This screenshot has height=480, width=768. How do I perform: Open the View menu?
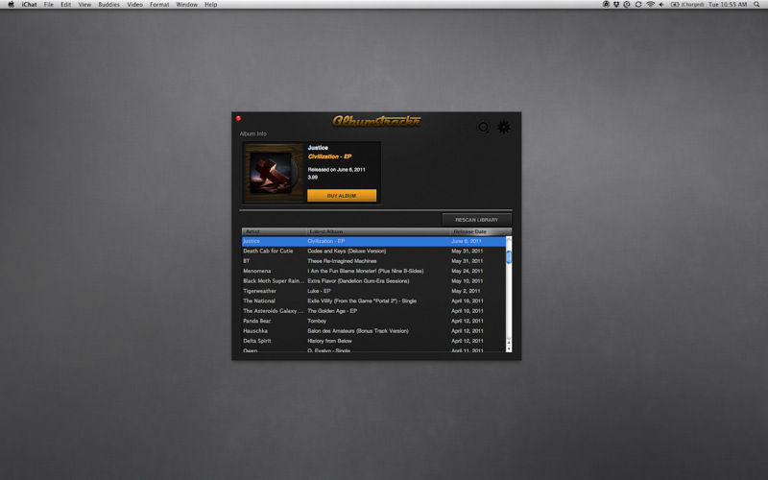[x=84, y=5]
